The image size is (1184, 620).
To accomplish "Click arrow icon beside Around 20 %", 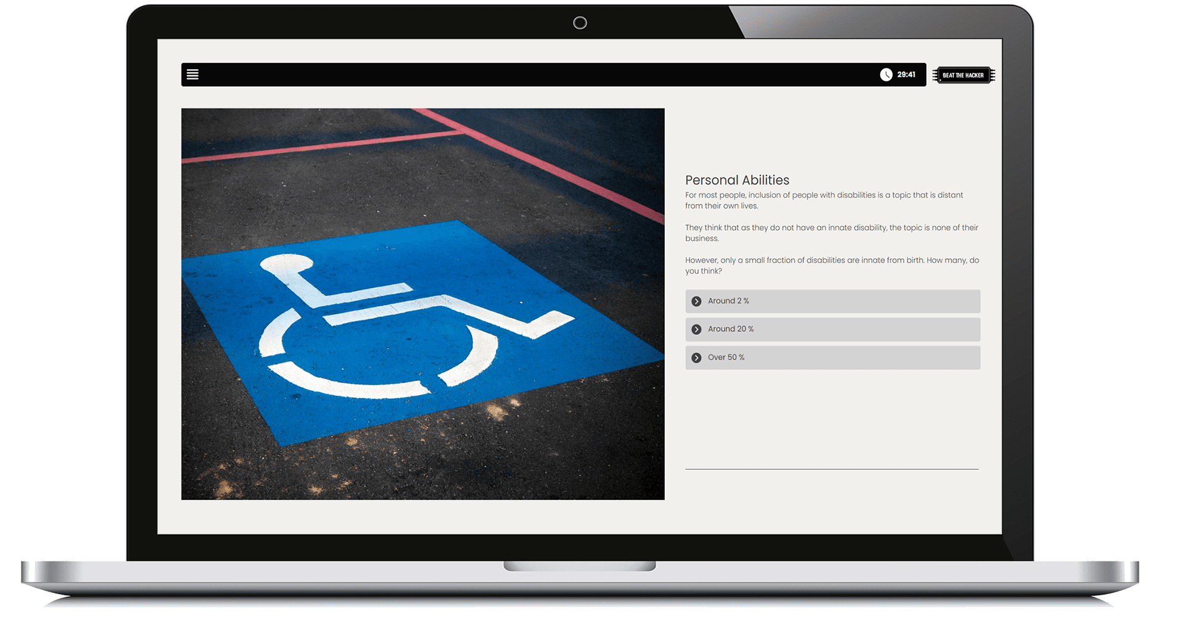I will pos(696,330).
